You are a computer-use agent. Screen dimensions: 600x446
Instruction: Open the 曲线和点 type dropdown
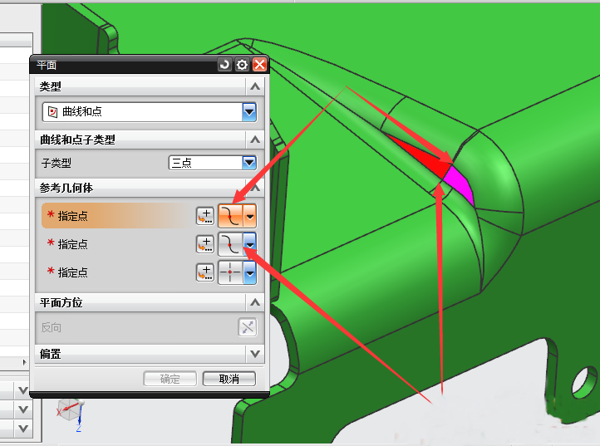[248, 111]
